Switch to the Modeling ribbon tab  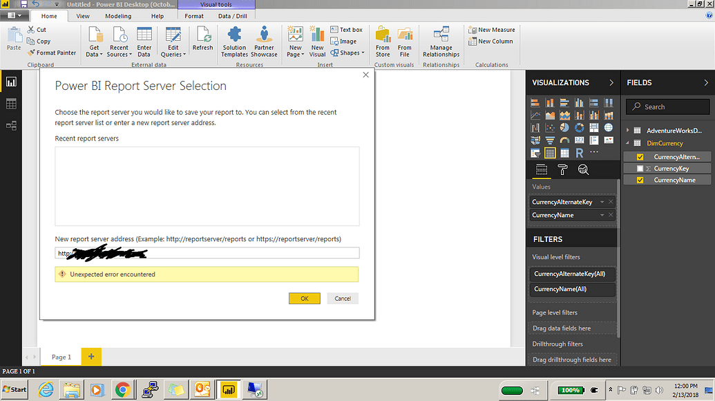tap(118, 16)
